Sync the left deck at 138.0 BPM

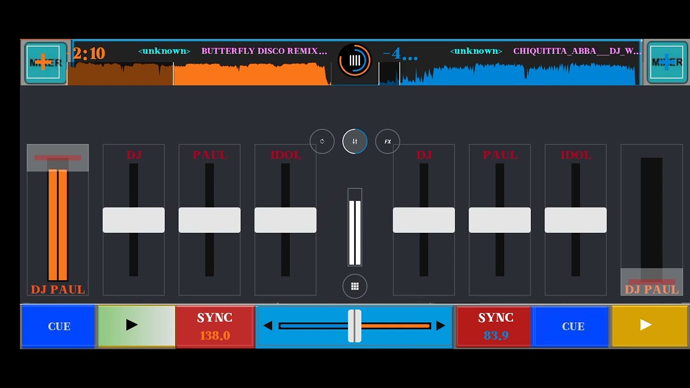point(215,326)
